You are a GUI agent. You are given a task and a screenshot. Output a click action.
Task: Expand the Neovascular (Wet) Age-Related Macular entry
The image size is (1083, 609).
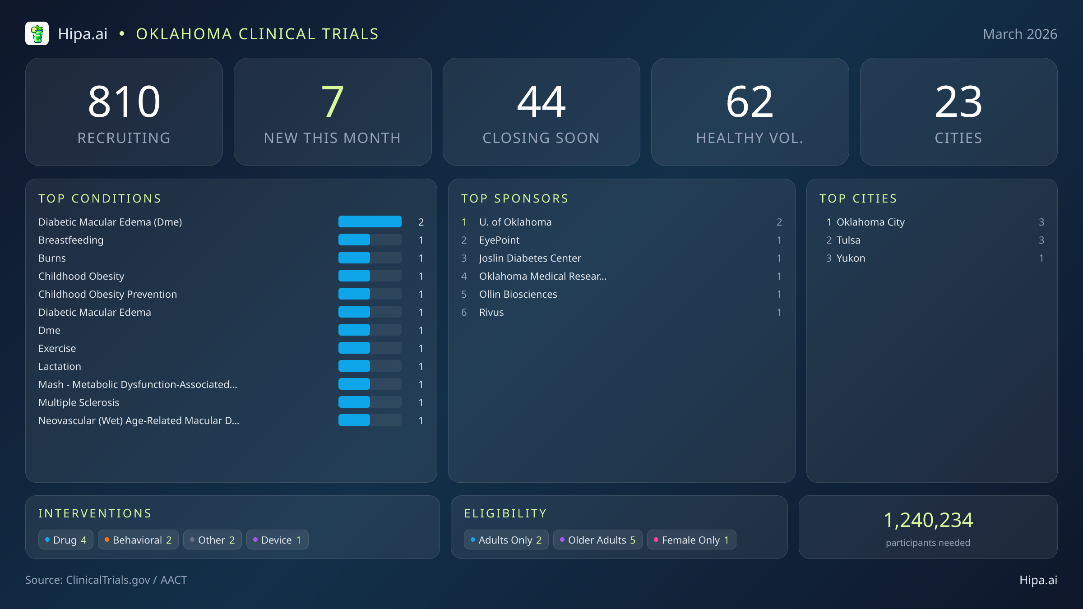click(139, 420)
